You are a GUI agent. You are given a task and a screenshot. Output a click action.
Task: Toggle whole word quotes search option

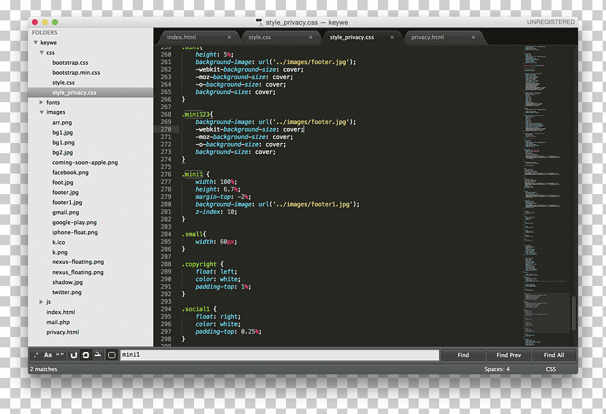click(60, 355)
